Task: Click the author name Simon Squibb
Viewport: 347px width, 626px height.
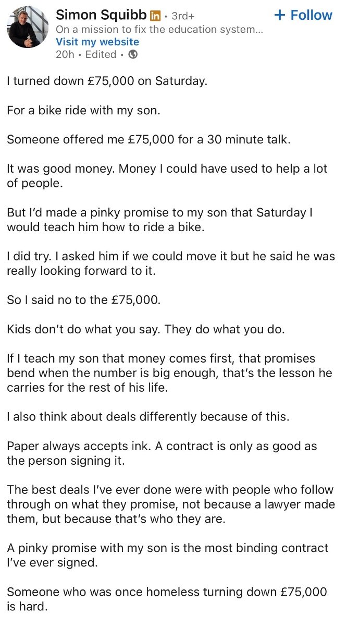Action: 102,15
